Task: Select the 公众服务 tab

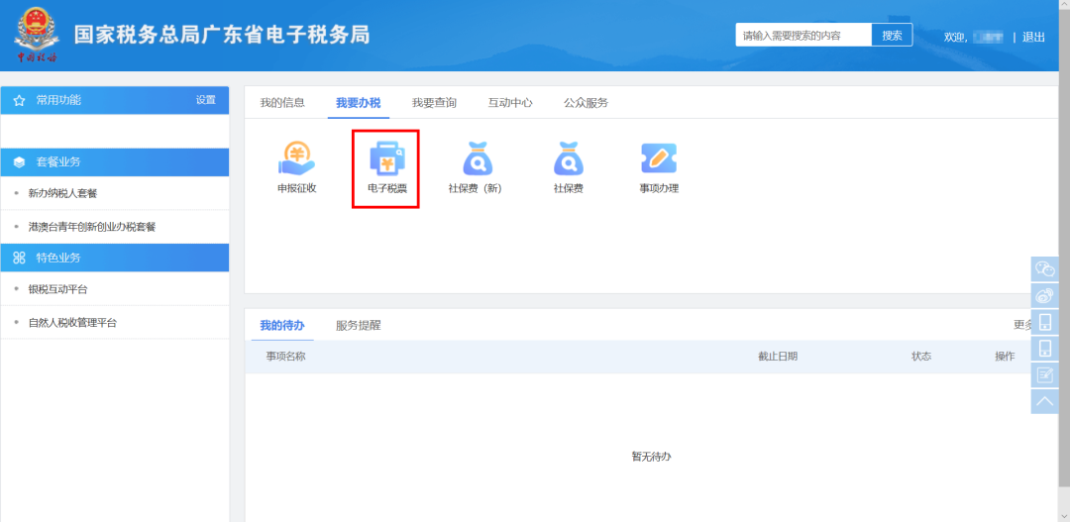Action: pyautogui.click(x=586, y=103)
